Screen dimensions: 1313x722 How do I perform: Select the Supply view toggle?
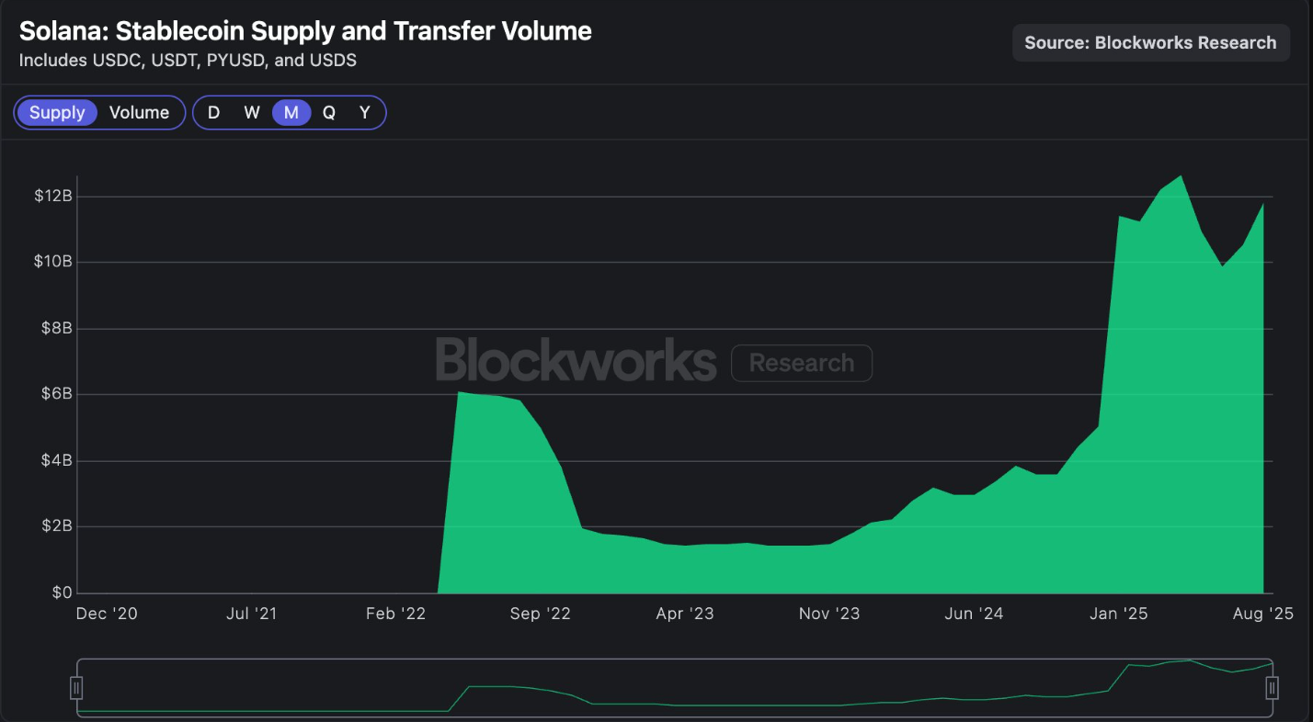coord(57,113)
